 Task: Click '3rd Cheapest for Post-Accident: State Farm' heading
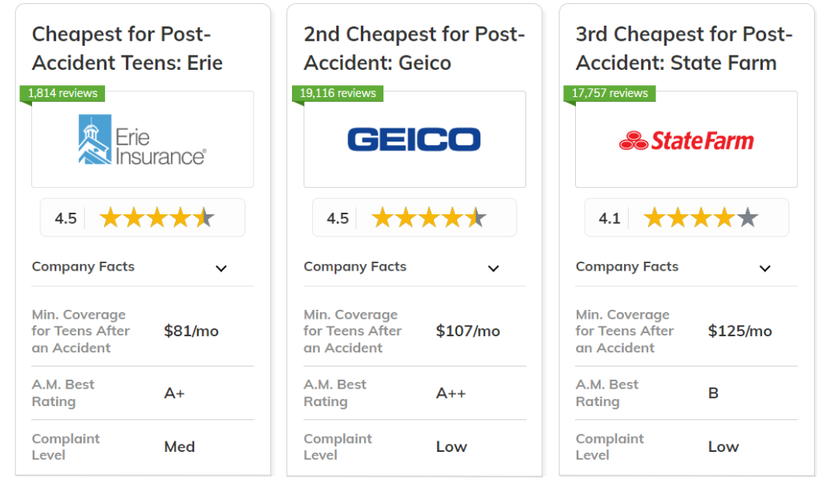(x=684, y=48)
